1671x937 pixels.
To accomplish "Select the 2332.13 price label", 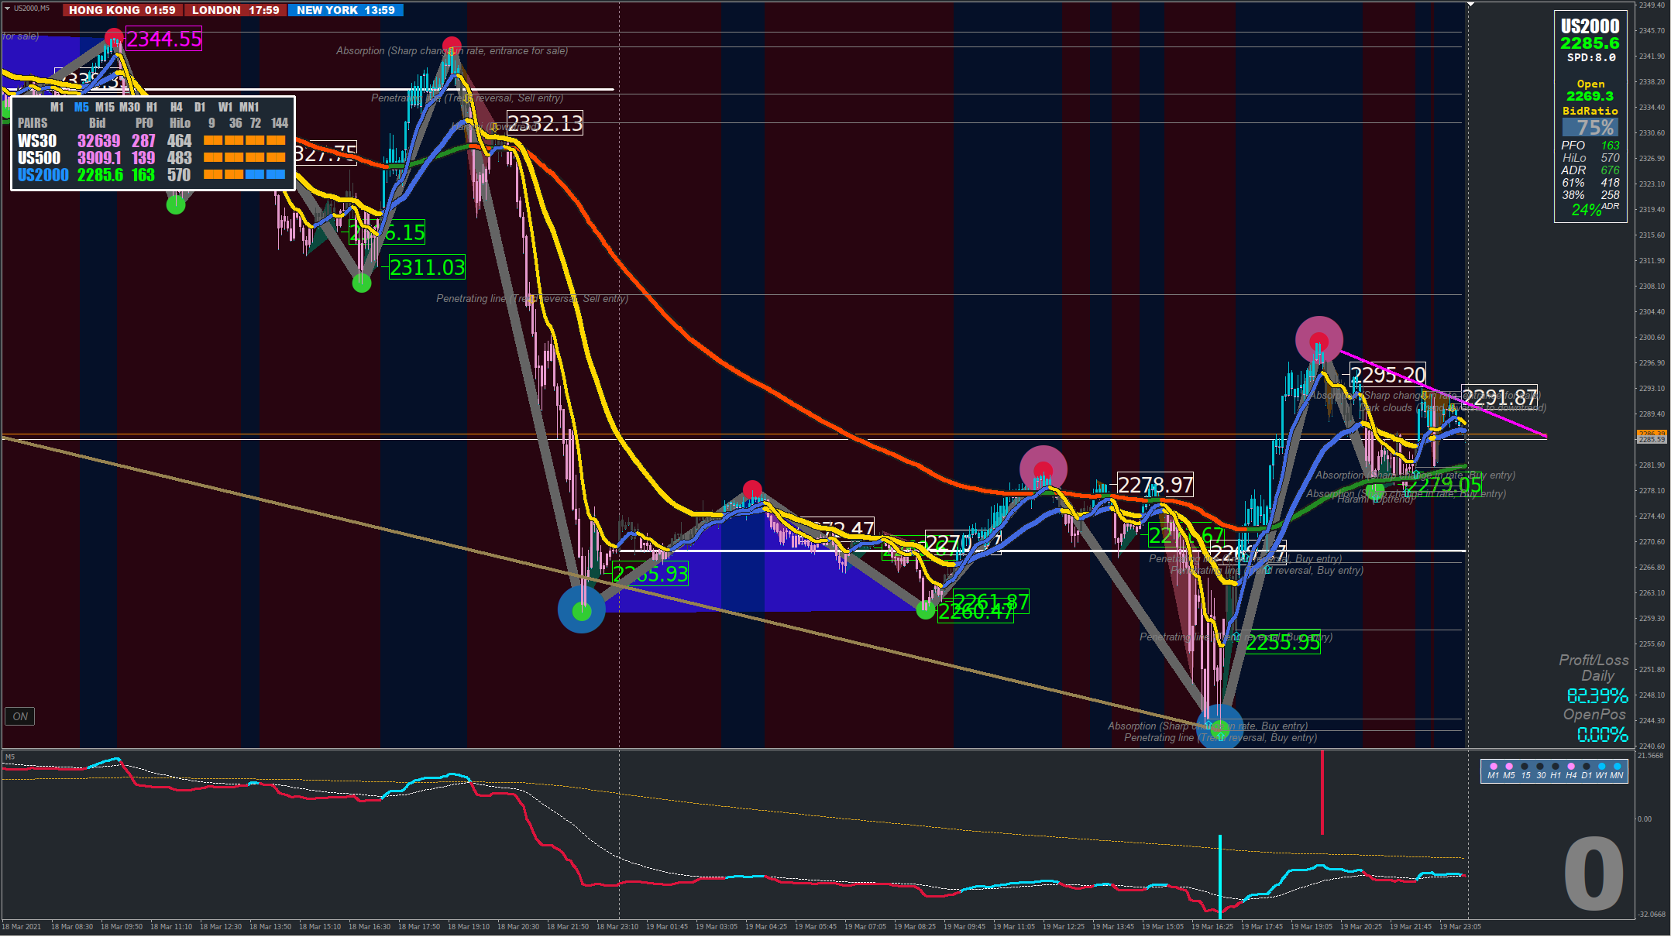I will tap(545, 123).
